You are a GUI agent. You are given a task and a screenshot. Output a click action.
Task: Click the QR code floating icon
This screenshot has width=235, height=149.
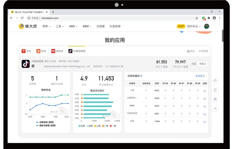(215, 99)
